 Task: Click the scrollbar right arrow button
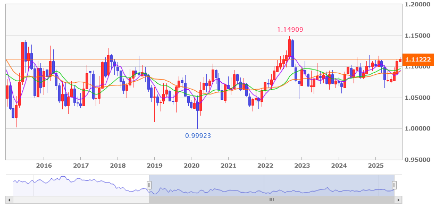tap(399, 200)
